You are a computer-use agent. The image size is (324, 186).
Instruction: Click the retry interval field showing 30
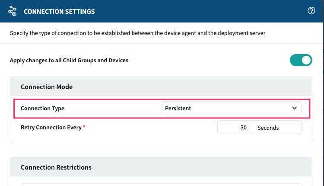[235, 128]
